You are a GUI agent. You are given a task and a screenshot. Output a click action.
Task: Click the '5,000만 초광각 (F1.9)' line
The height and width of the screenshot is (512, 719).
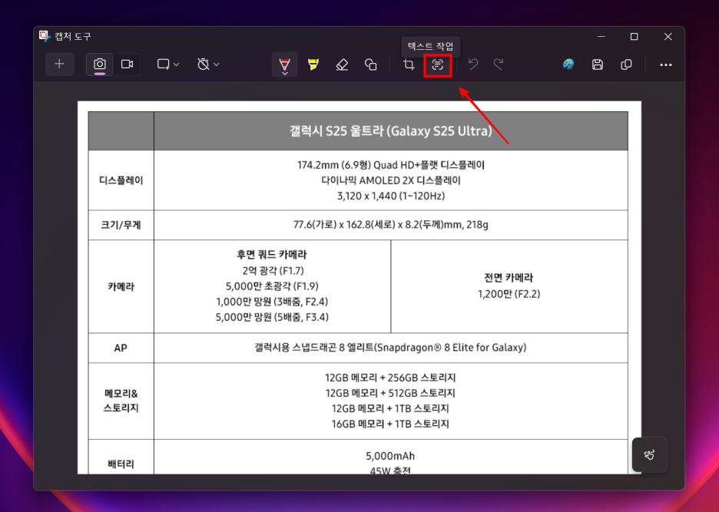pos(272,286)
